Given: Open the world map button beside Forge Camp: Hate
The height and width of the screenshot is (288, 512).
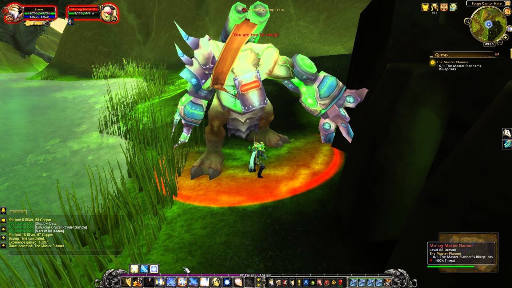Looking at the screenshot, I should 508,3.
